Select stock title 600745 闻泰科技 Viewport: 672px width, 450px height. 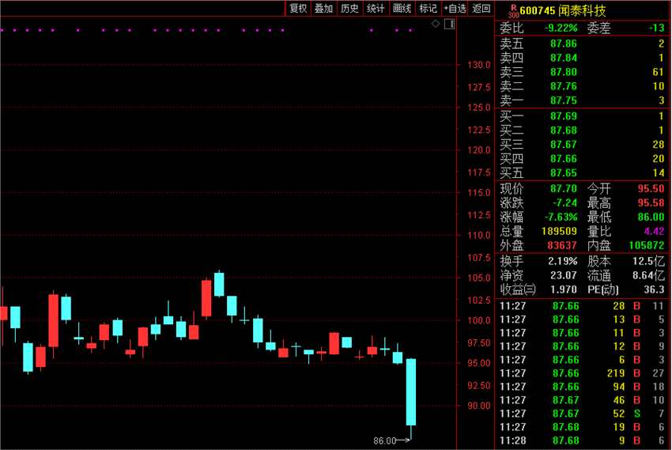(x=563, y=11)
